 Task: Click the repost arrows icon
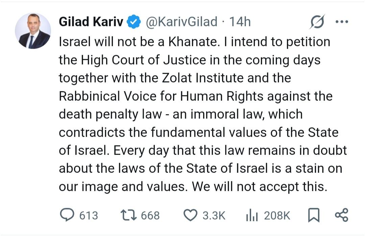(x=129, y=215)
